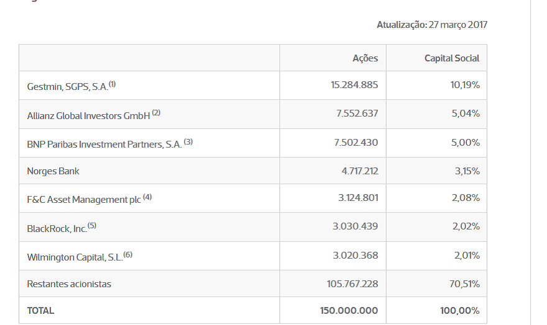Select Wilmington's shares value 3.020.368
This screenshot has height=325, width=547.
tap(356, 256)
